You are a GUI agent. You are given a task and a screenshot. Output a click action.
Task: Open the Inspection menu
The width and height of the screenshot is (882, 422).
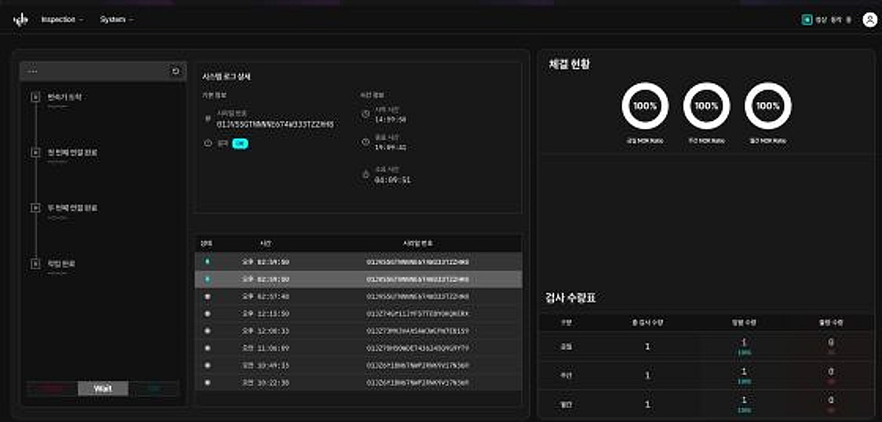[x=62, y=20]
